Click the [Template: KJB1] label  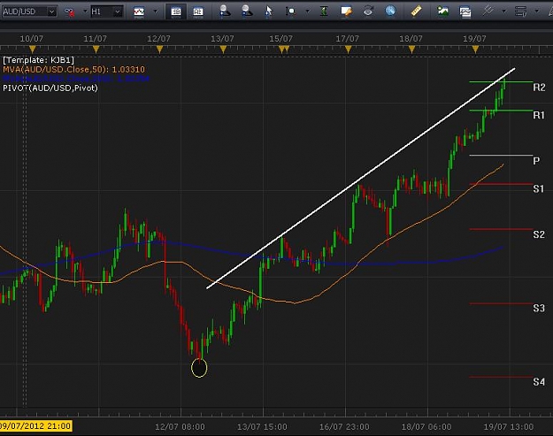coord(38,60)
